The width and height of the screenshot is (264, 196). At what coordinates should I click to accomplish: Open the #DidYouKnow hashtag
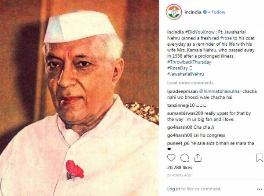[200, 32]
